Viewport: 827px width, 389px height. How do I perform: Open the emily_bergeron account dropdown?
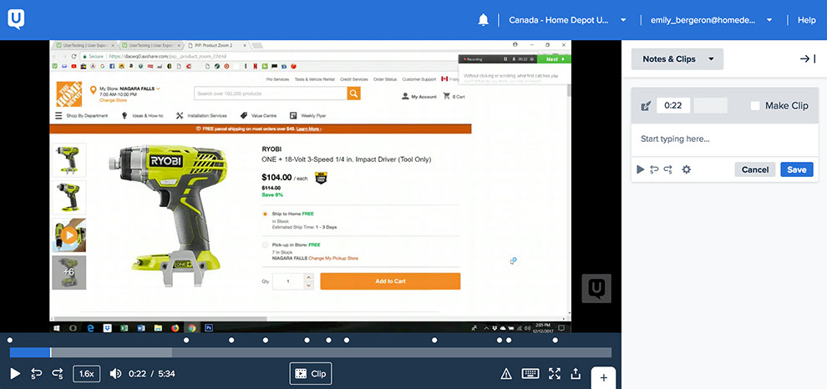coord(715,20)
